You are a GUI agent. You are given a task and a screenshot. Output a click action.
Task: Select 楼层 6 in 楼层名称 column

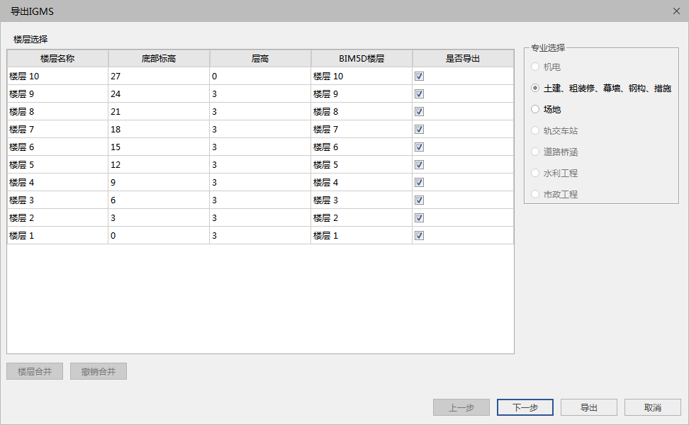tap(57, 147)
